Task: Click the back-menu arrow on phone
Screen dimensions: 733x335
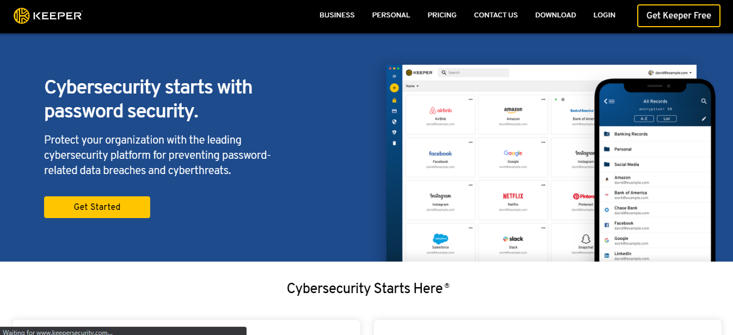Action: point(609,101)
